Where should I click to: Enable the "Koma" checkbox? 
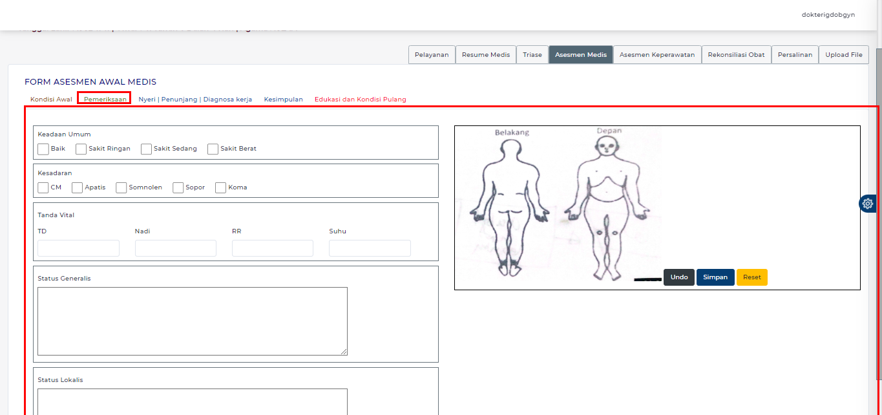[220, 187]
